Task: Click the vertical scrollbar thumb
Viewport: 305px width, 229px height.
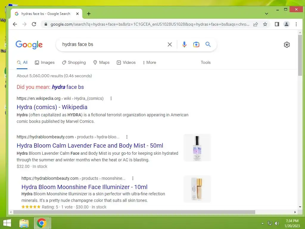Action: pyautogui.click(x=300, y=55)
